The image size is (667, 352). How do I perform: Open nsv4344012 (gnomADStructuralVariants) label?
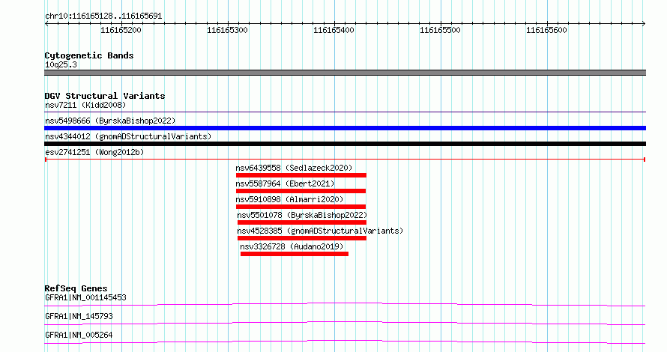pyautogui.click(x=128, y=136)
